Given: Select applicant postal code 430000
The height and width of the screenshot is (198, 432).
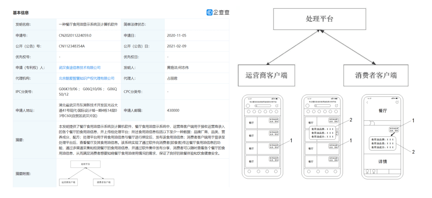Looking at the screenshot, I should pos(173,110).
